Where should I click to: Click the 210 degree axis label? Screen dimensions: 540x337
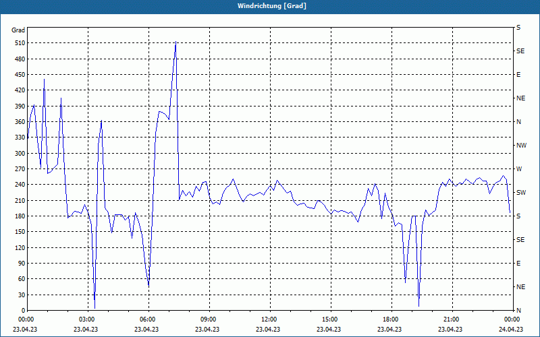coord(21,200)
